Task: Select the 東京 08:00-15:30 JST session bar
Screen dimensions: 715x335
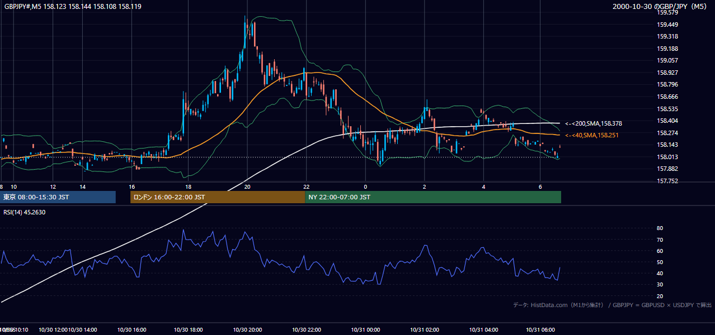Action: coord(58,197)
